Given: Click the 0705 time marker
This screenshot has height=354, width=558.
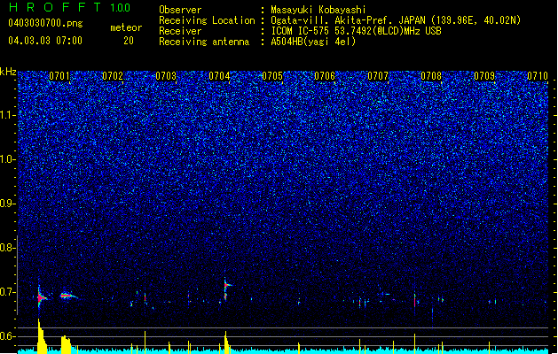Looking at the screenshot, I should coord(272,76).
